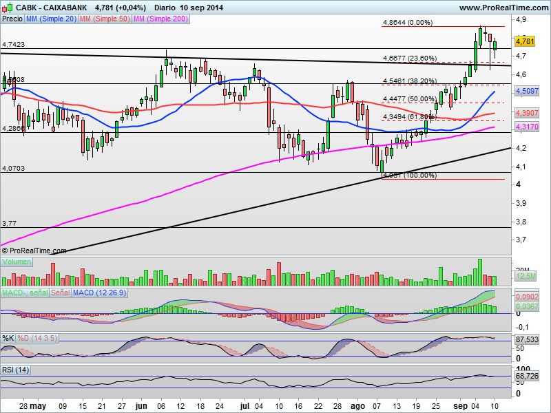Select the 4,8644 (0,00%) Fibonacci level label
Image resolution: width=551 pixels, height=413 pixels.
tap(408, 23)
